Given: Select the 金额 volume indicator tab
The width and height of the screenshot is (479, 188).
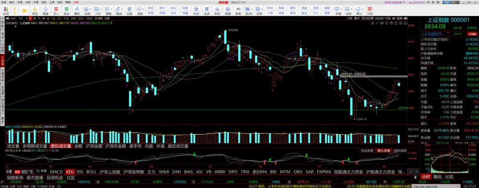Looking at the screenshot, I should [79, 146].
